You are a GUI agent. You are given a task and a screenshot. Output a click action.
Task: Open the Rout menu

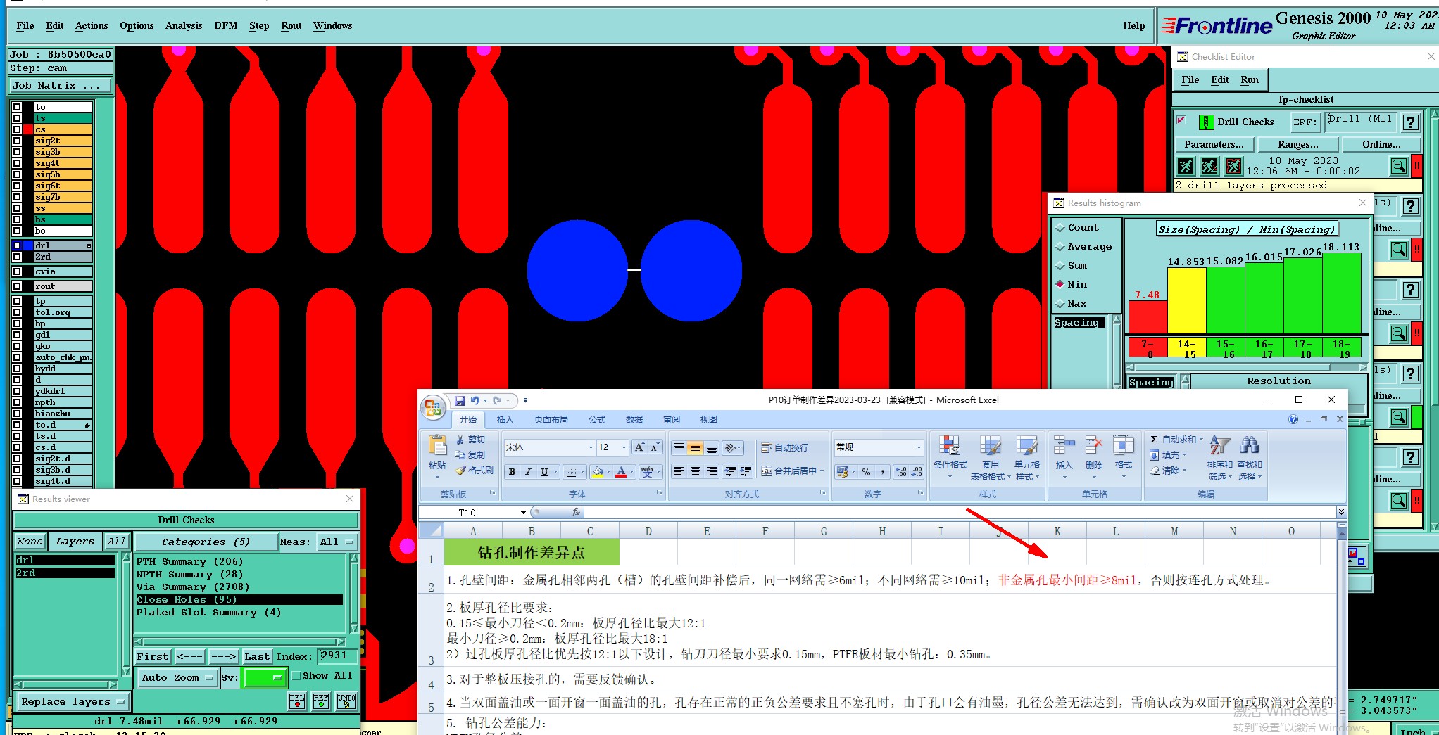point(291,26)
